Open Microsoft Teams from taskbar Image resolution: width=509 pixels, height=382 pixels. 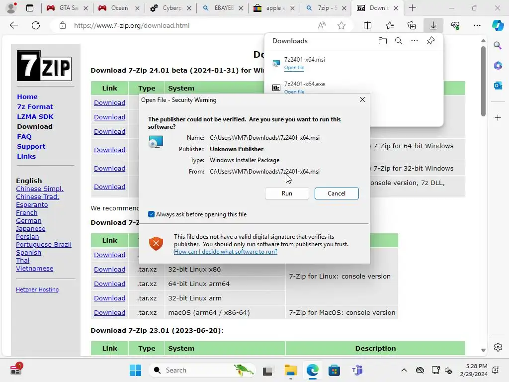coord(357,370)
